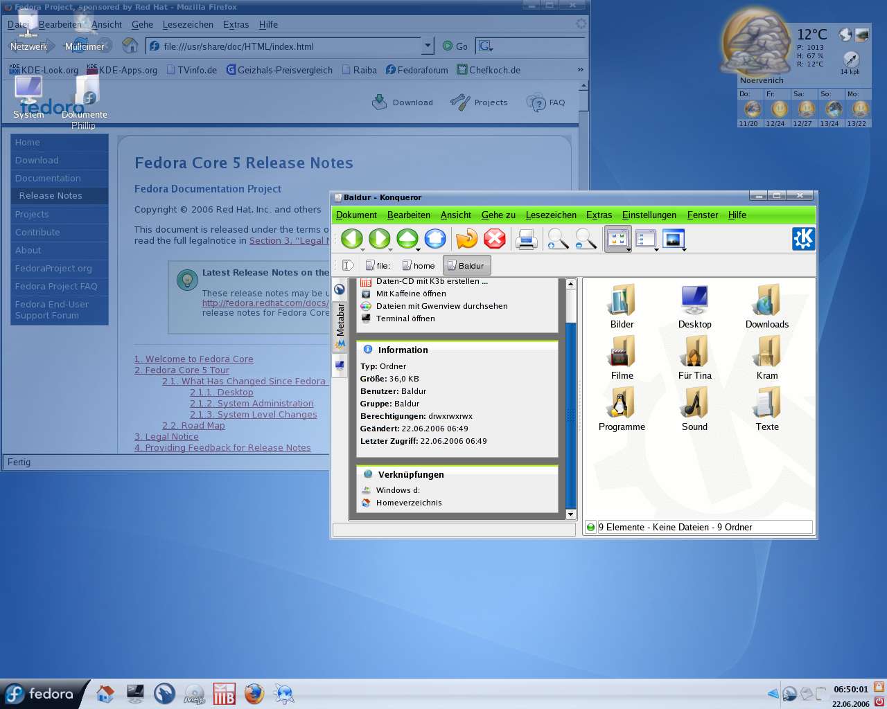Open the Programme folder with penguin

point(622,409)
